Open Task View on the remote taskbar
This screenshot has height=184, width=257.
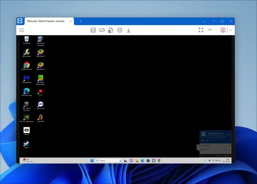[x=126, y=161]
